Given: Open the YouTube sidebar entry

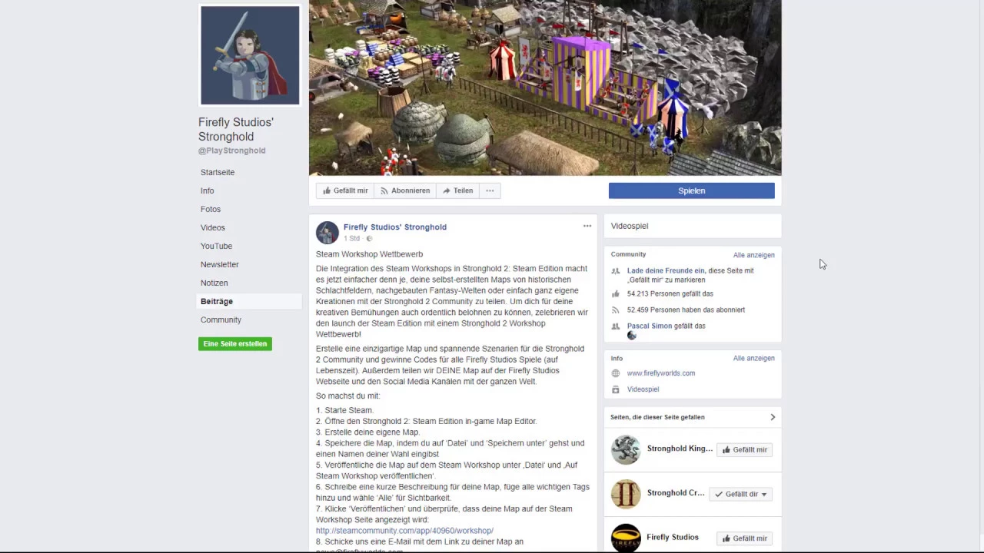Looking at the screenshot, I should pos(216,246).
